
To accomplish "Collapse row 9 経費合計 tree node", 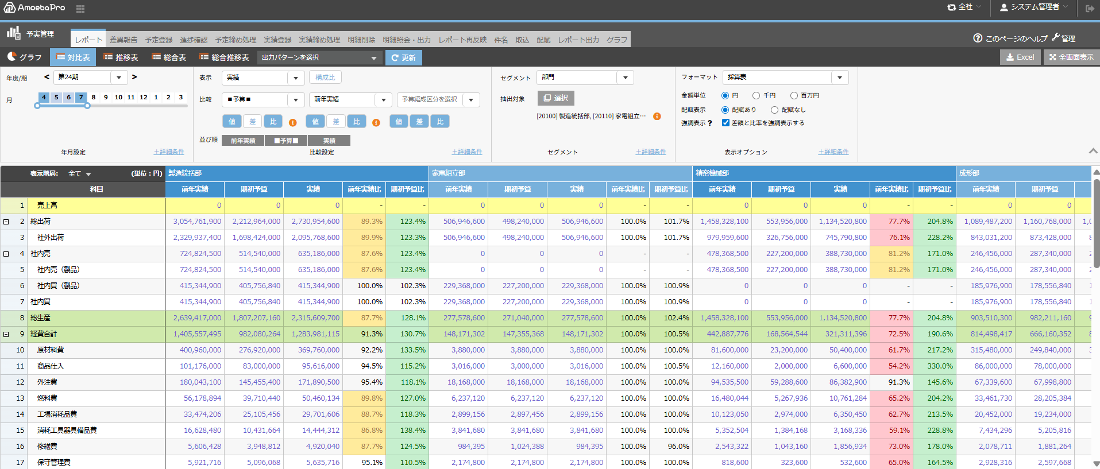I will tap(6, 334).
